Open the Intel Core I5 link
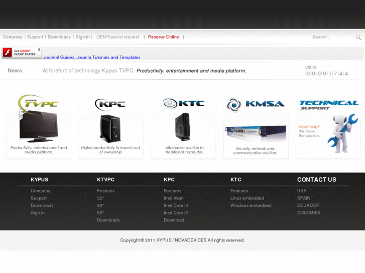 176,213
